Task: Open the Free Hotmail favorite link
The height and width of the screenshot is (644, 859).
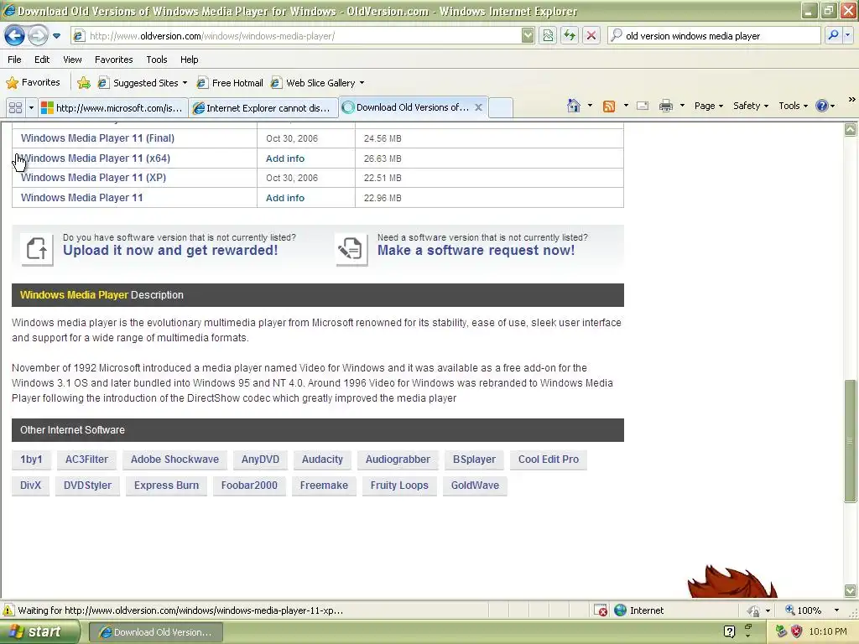Action: coord(230,83)
